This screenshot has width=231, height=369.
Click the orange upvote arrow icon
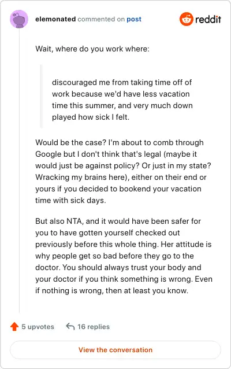click(x=14, y=326)
